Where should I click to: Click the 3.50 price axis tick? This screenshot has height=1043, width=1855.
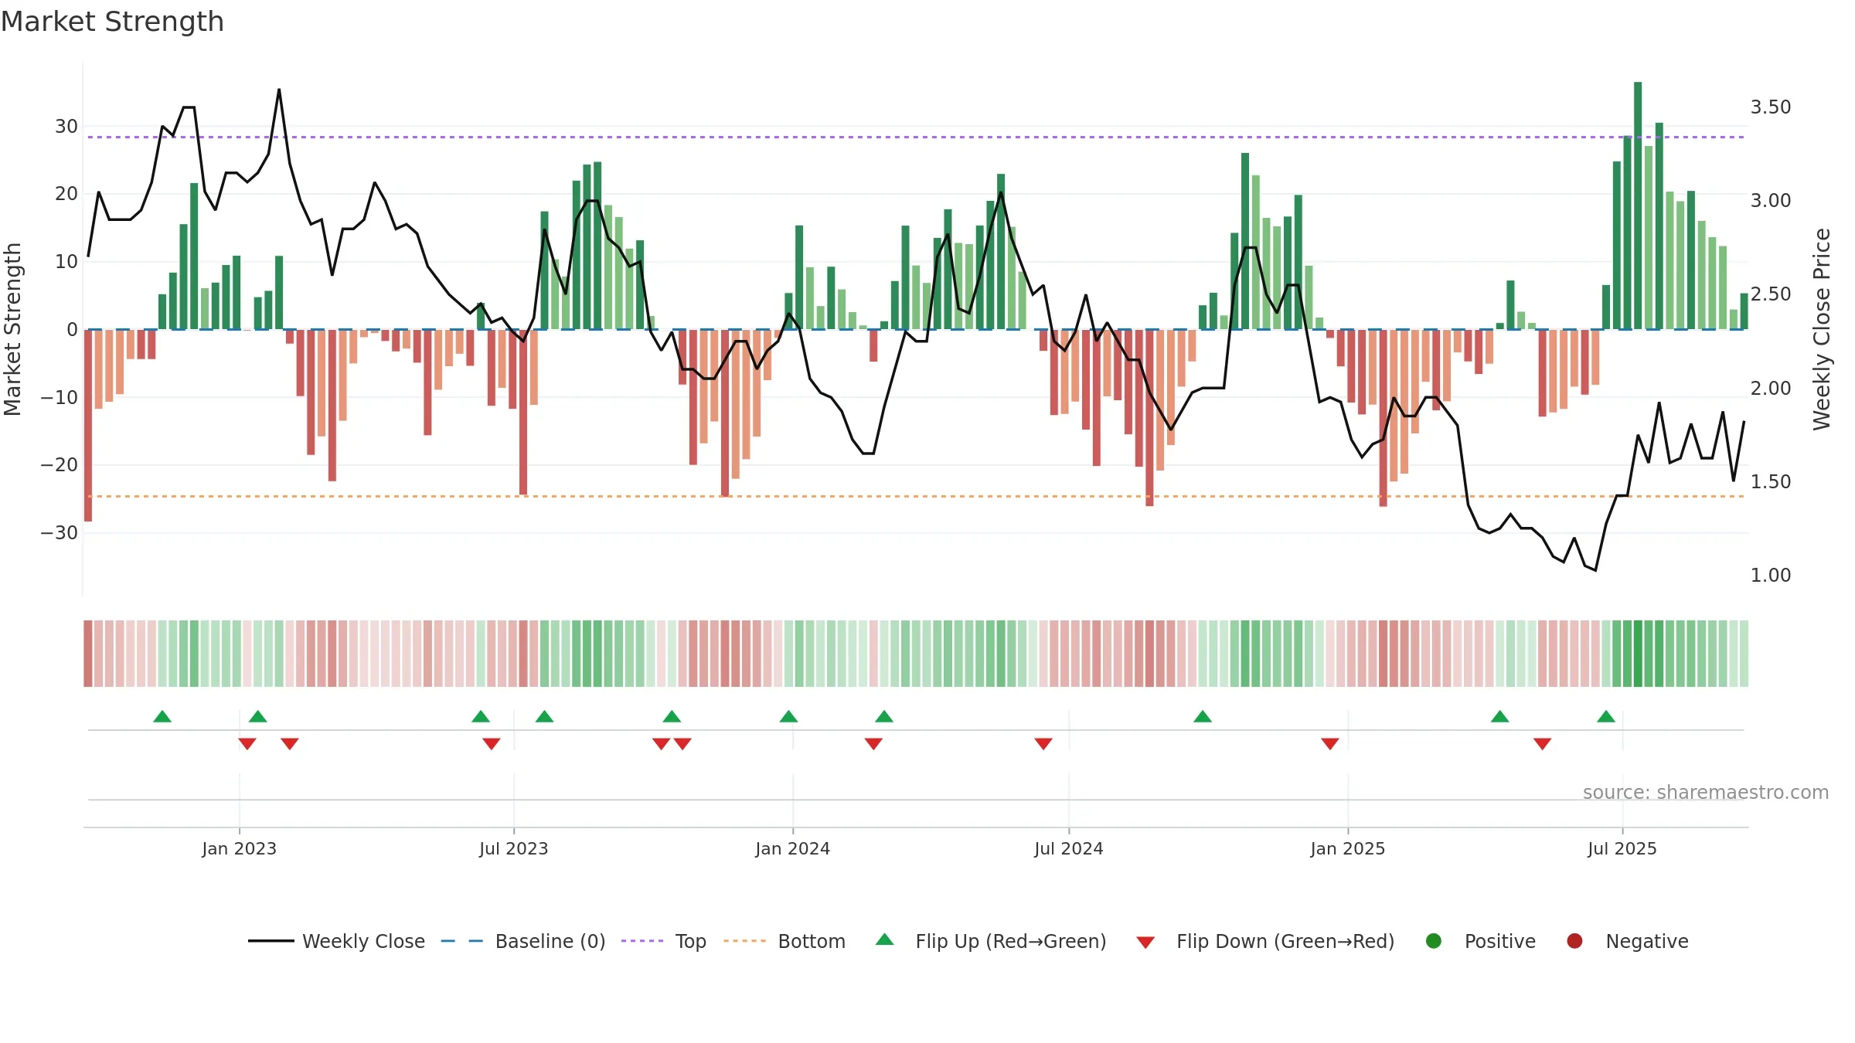1770,107
